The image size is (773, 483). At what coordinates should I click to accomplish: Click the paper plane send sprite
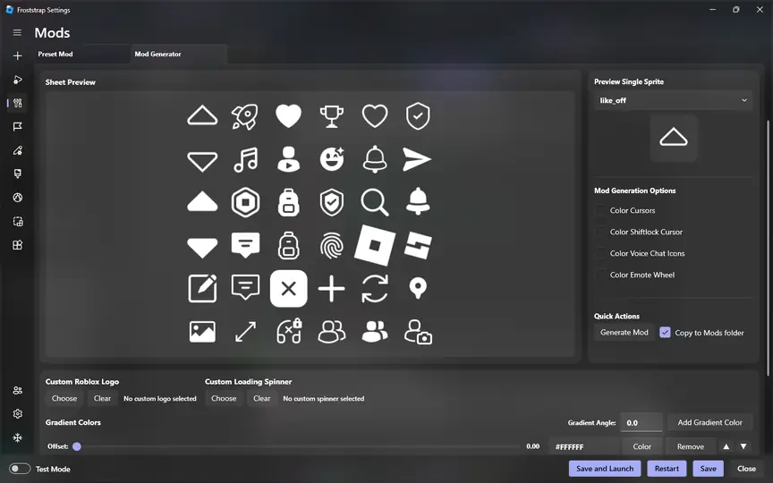click(x=417, y=159)
